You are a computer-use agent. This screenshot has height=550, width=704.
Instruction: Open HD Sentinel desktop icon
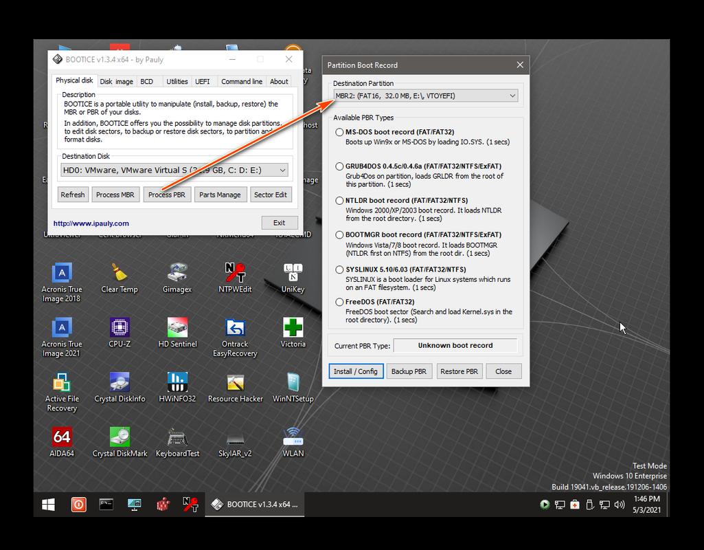point(177,333)
